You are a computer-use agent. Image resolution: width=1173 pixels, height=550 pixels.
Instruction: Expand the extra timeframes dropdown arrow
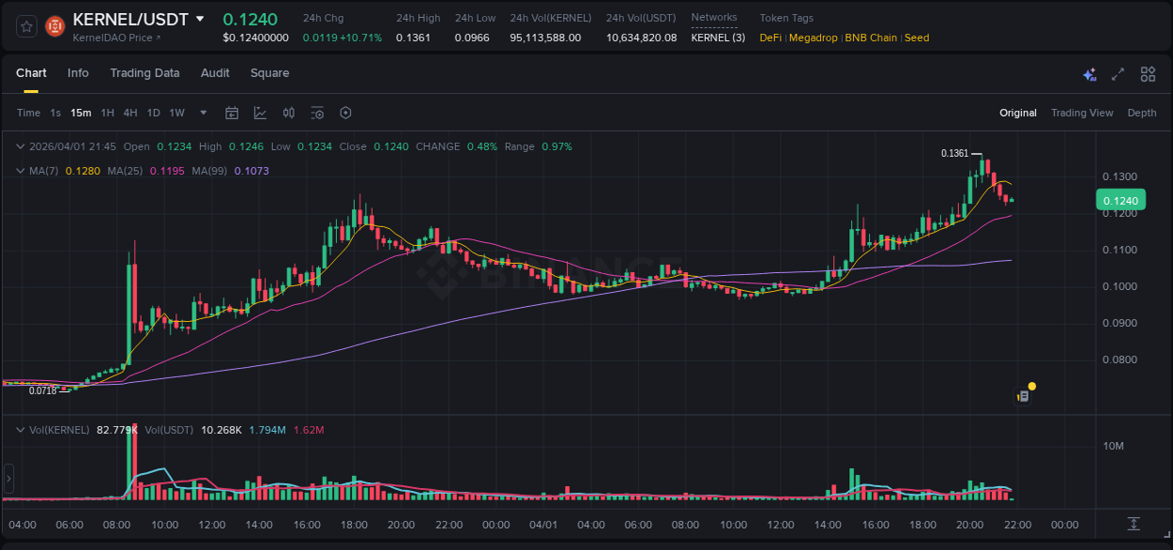pos(202,113)
